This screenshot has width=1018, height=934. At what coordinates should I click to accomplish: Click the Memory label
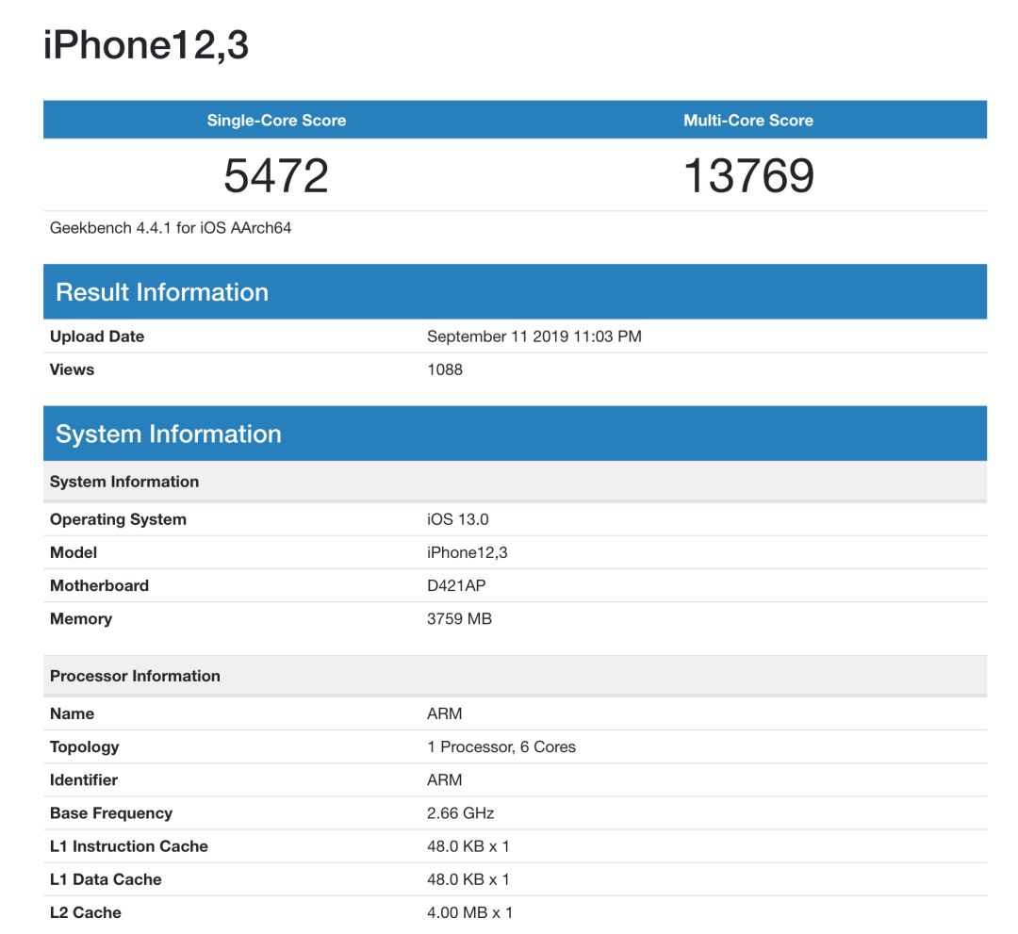[81, 618]
